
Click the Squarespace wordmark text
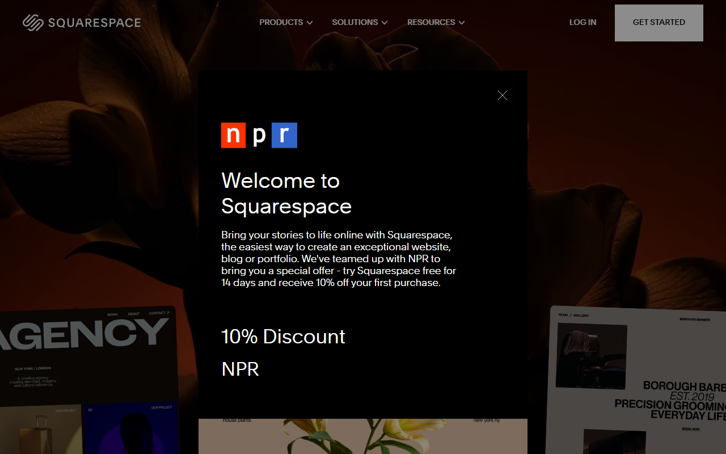click(95, 23)
